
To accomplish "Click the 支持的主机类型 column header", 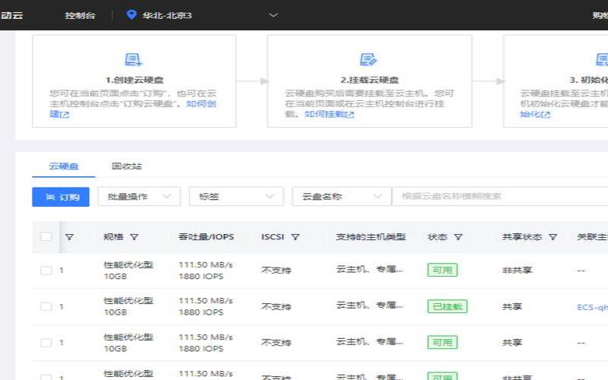I will tap(371, 237).
